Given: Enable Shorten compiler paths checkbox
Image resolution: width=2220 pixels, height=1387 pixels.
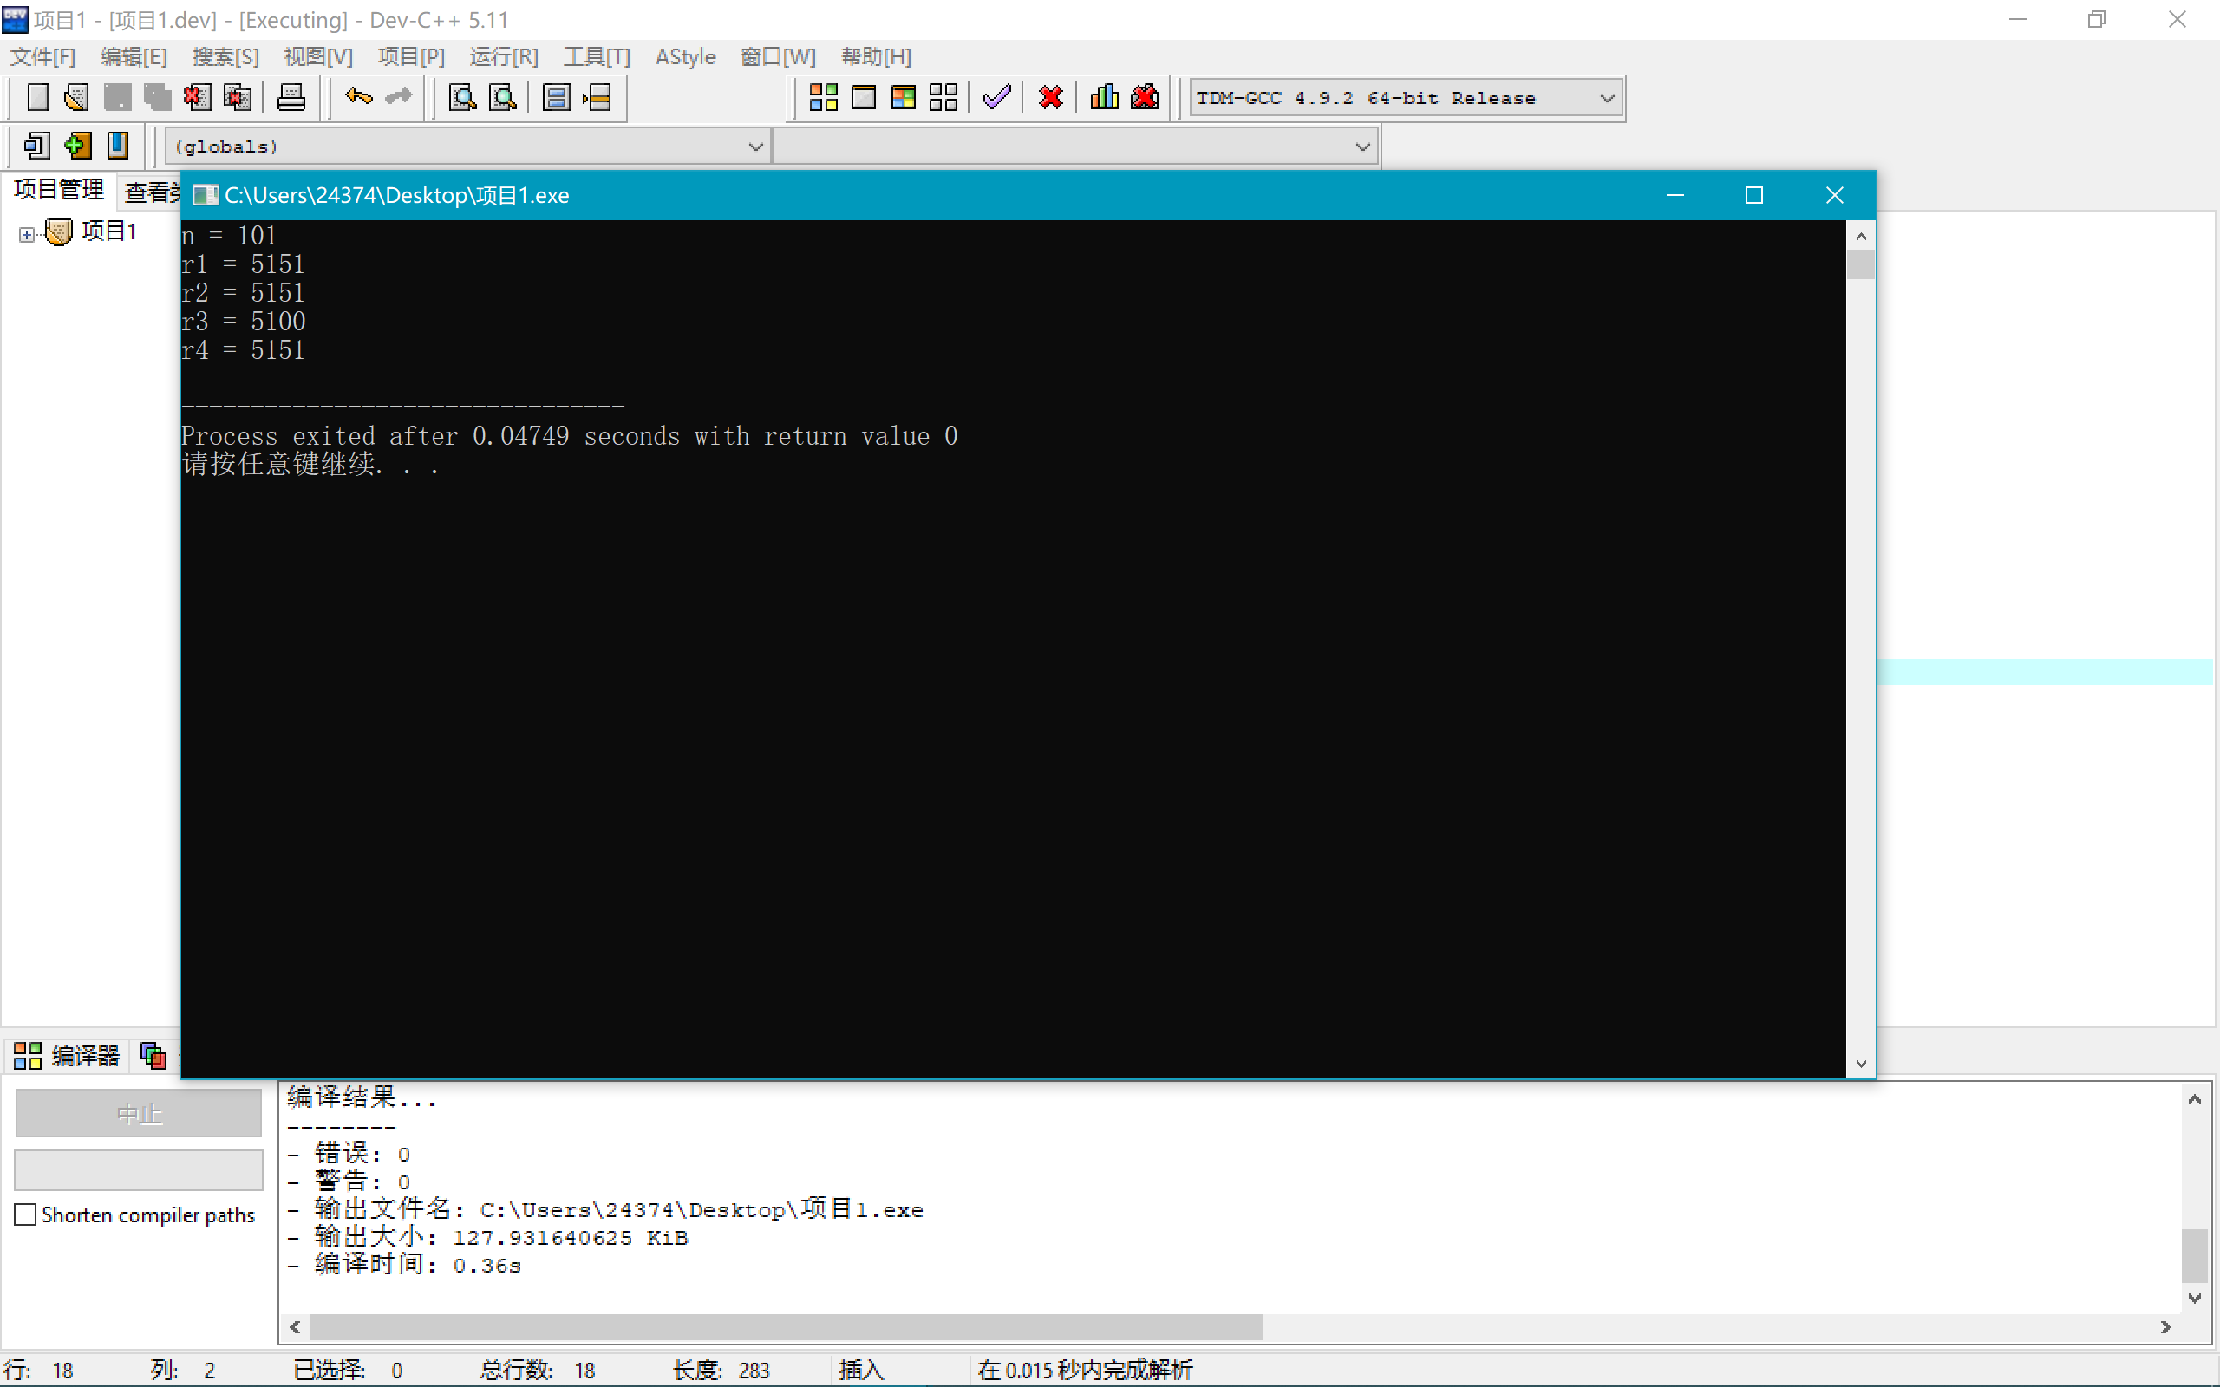Looking at the screenshot, I should pos(27,1214).
